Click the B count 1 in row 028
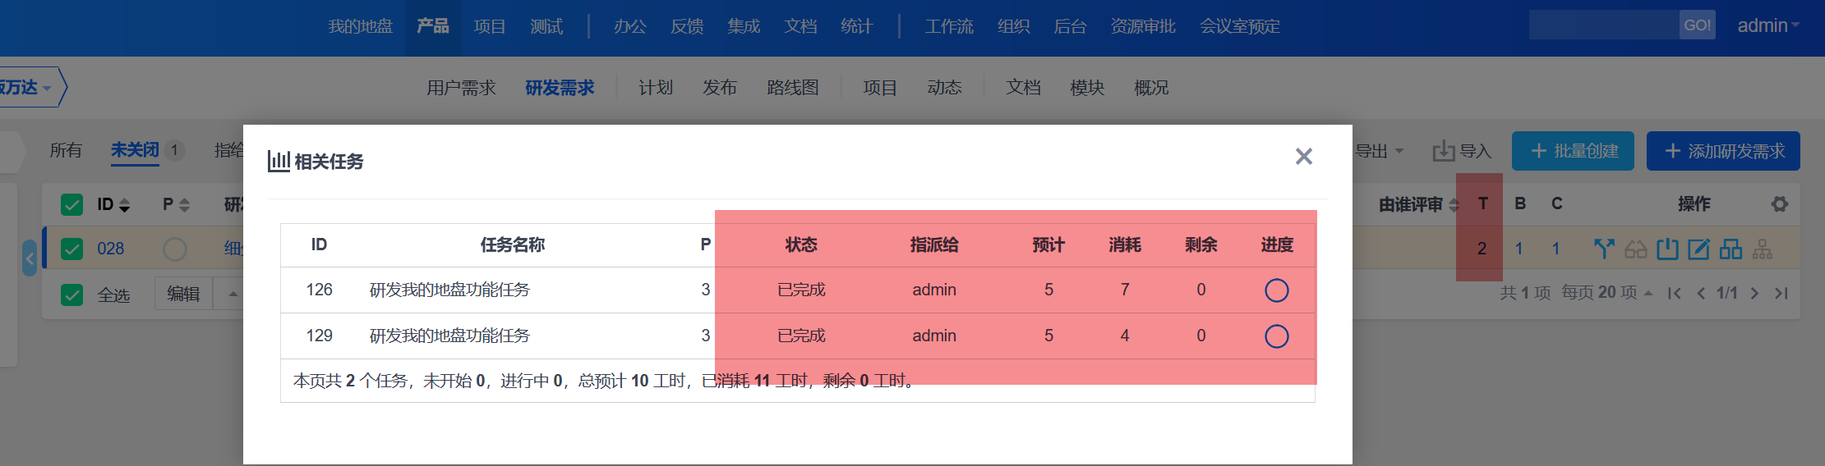This screenshot has width=1825, height=466. point(1519,249)
